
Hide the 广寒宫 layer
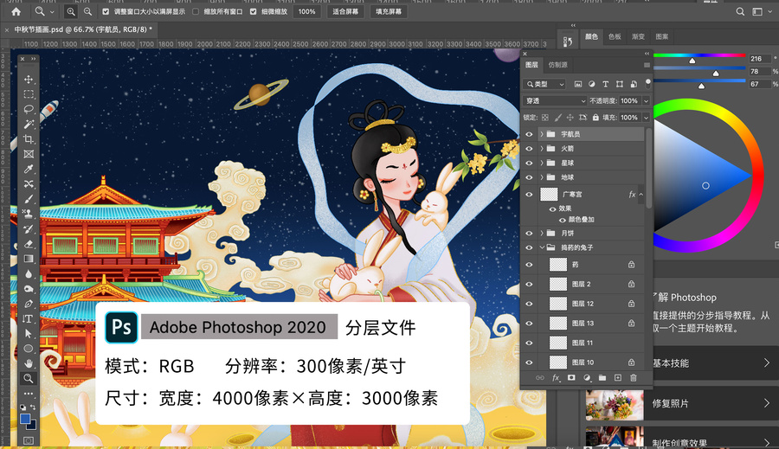529,194
